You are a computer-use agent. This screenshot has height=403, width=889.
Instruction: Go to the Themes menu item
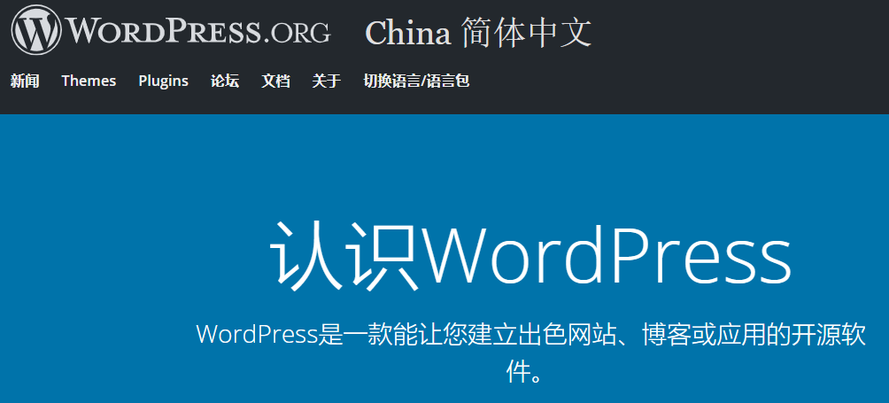click(x=89, y=81)
